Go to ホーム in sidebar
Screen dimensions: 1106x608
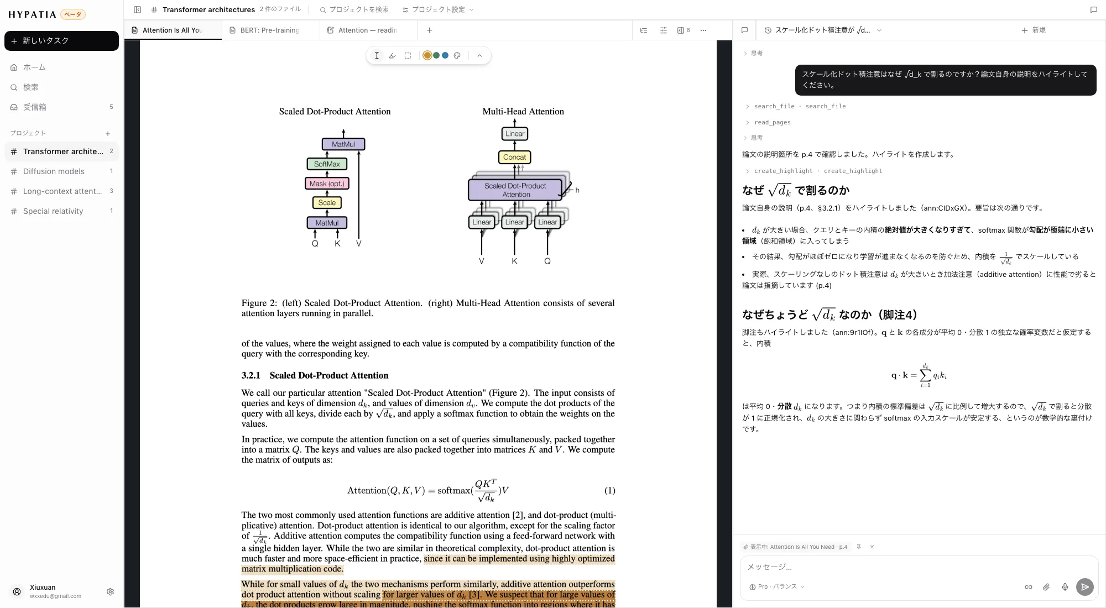[61, 67]
